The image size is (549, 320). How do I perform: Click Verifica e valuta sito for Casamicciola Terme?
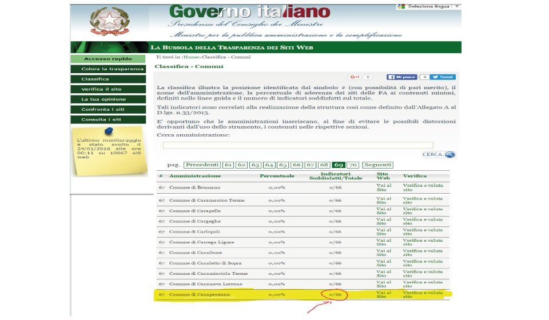[423, 274]
